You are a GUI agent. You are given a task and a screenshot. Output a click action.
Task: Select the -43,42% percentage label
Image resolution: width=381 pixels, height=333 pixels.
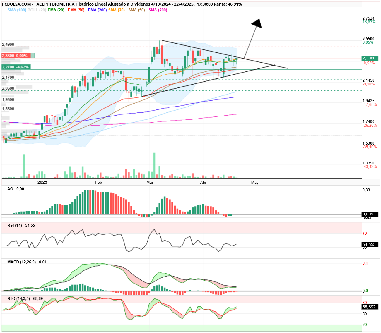pyautogui.click(x=370, y=166)
